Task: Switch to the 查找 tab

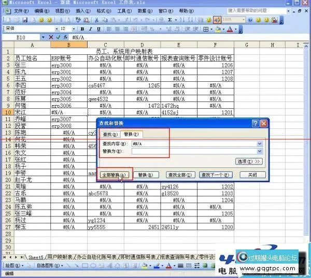Action: (x=109, y=134)
